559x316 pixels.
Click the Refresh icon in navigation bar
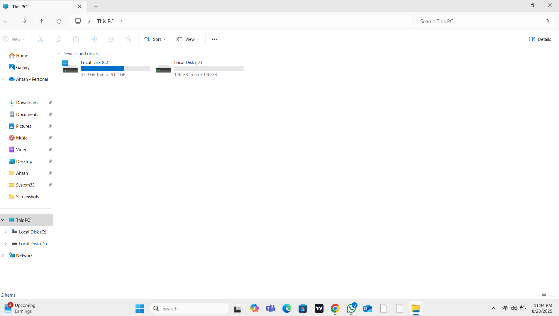(x=59, y=21)
